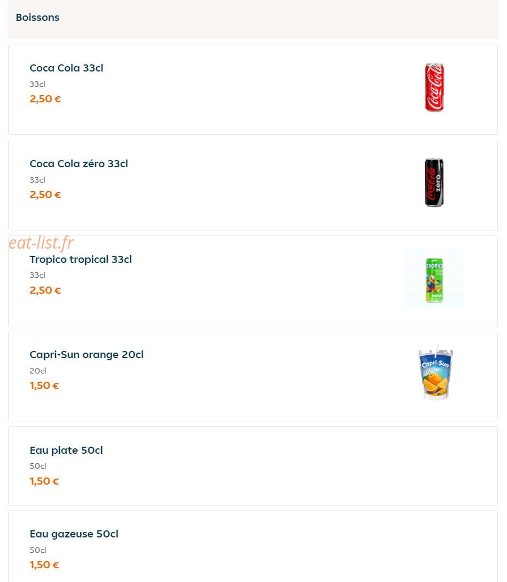Click the 2,50 € price under Coca Cola zéro
The height and width of the screenshot is (582, 507).
point(45,195)
